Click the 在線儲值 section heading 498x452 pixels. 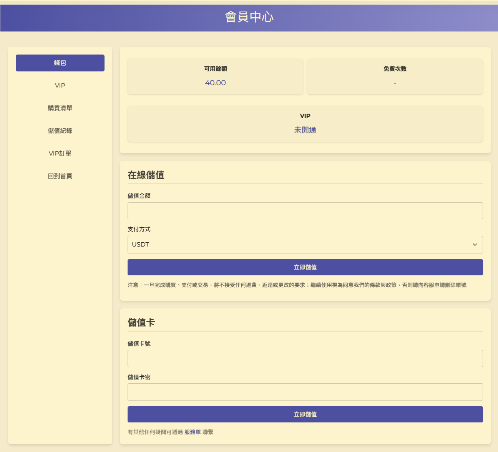(146, 175)
